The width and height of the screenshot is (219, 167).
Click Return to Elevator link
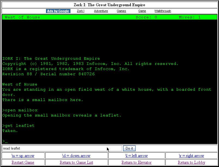pyautogui.click(x=137, y=162)
